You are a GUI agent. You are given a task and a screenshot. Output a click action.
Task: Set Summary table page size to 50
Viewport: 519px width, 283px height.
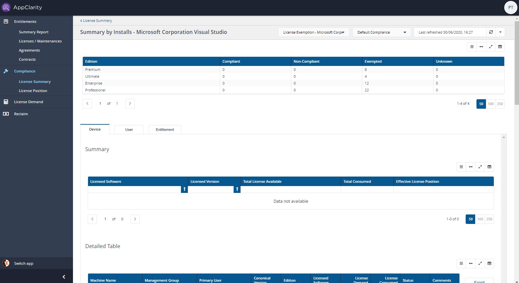471,219
